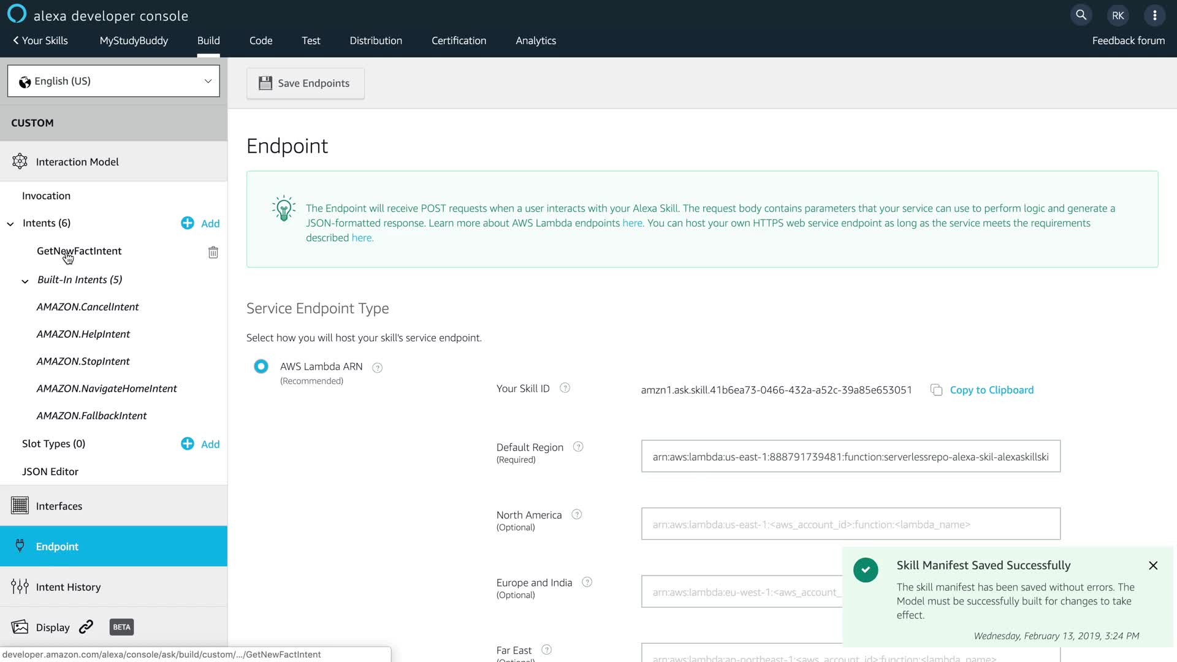
Task: Collapse the Intents (6) tree
Action: pyautogui.click(x=10, y=224)
